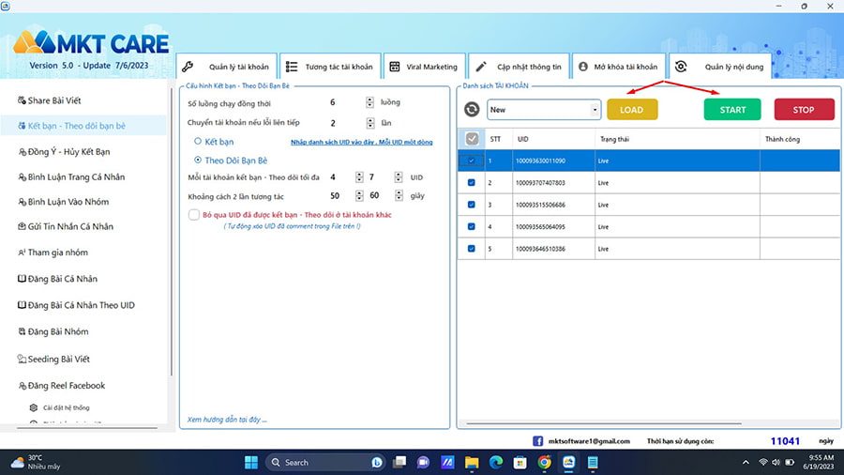Adjust the maximum UID stepper showing 7

click(x=399, y=177)
